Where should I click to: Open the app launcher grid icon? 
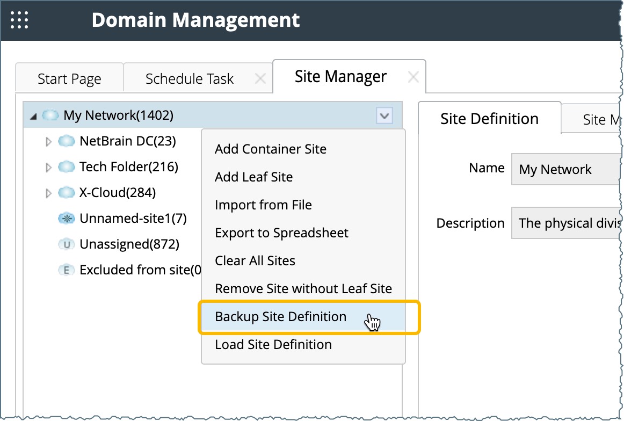pyautogui.click(x=20, y=20)
